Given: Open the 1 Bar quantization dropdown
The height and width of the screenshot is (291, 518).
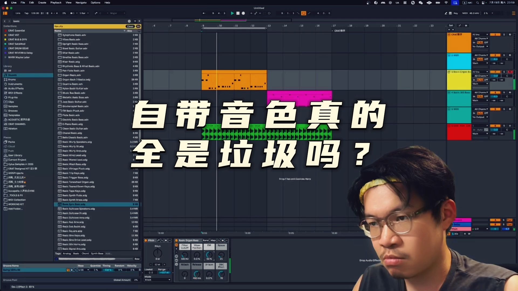Looking at the screenshot, I should (84, 13).
